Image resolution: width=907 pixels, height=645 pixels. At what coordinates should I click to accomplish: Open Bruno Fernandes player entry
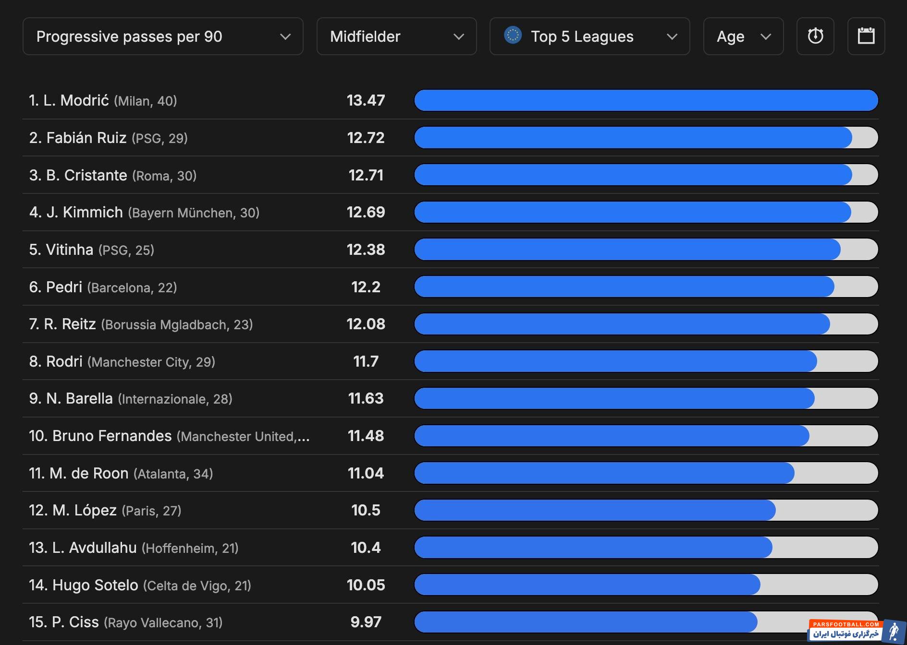pyautogui.click(x=111, y=436)
